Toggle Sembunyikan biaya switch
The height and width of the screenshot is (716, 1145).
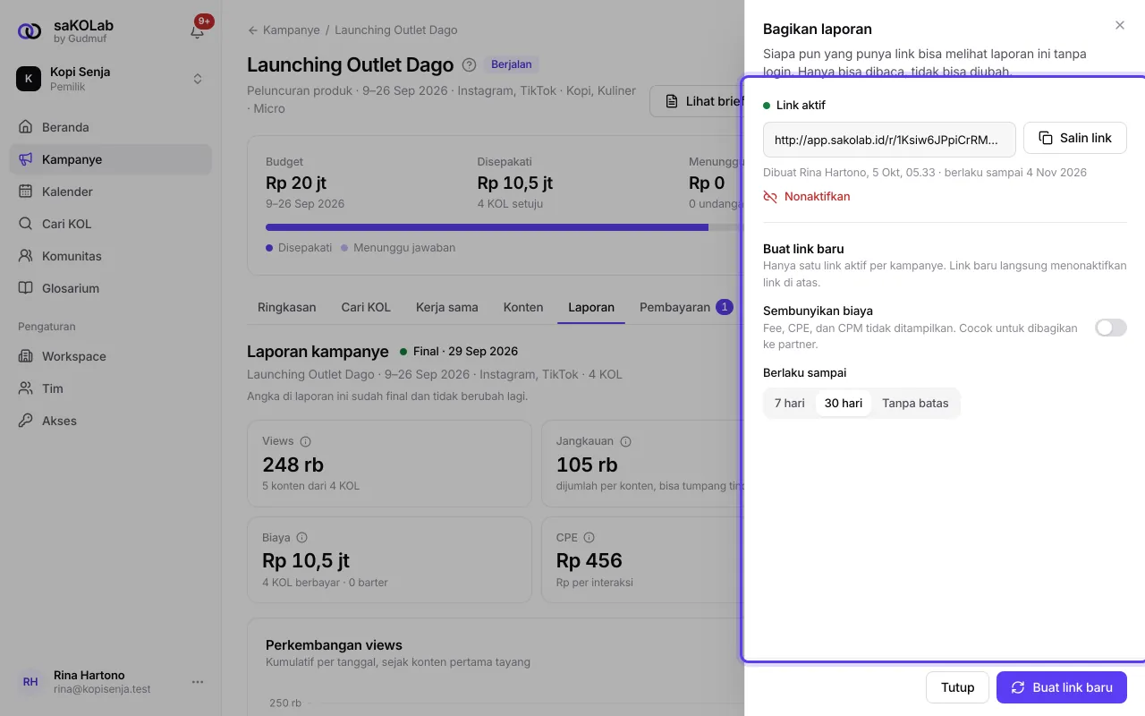click(1111, 328)
